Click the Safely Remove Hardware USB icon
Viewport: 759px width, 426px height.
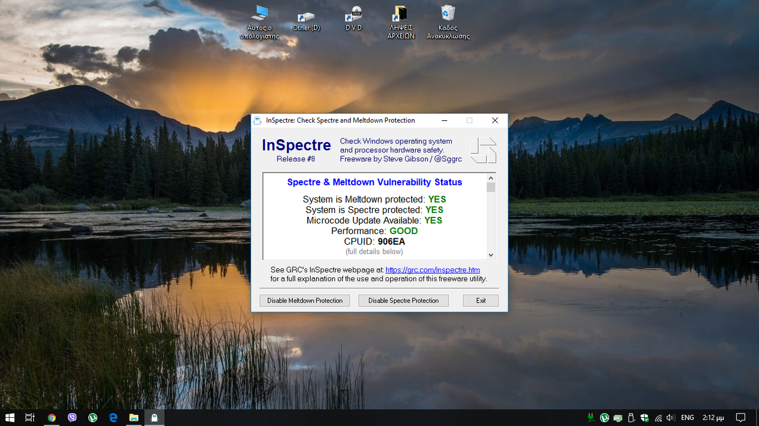pos(632,418)
